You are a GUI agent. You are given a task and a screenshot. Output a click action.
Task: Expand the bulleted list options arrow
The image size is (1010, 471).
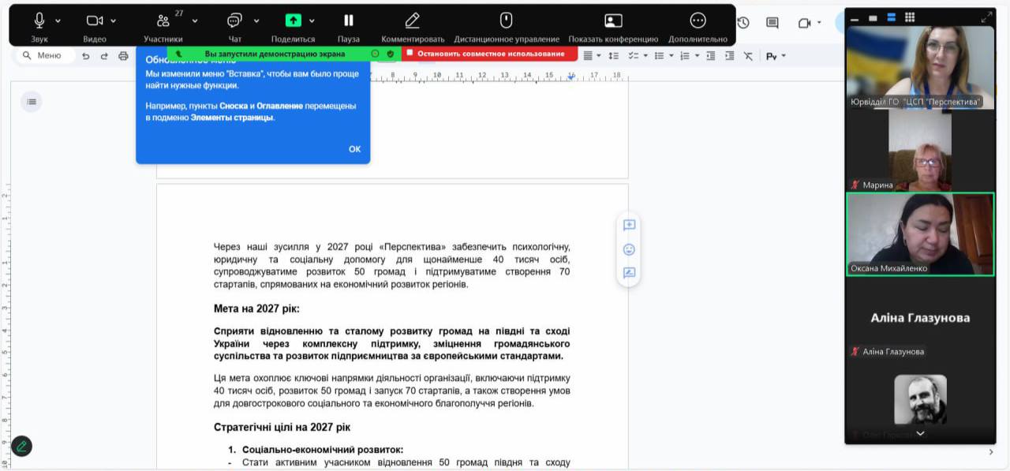point(671,56)
